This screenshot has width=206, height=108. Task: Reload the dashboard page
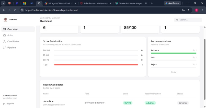pyautogui.click(x=15, y=10)
